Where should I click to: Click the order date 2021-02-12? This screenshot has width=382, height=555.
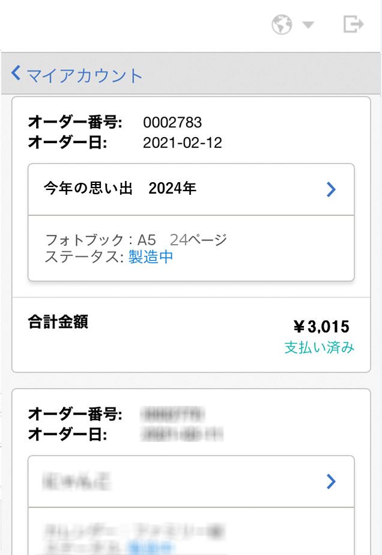coord(183,143)
